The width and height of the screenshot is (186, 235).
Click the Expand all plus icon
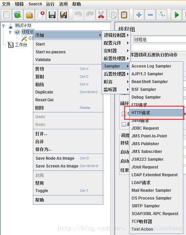tap(139, 15)
